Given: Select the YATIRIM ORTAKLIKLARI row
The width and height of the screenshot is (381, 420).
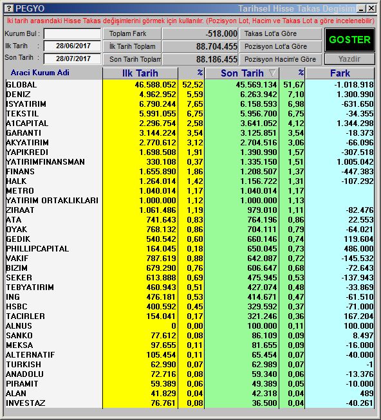Looking at the screenshot, I should tap(190, 201).
